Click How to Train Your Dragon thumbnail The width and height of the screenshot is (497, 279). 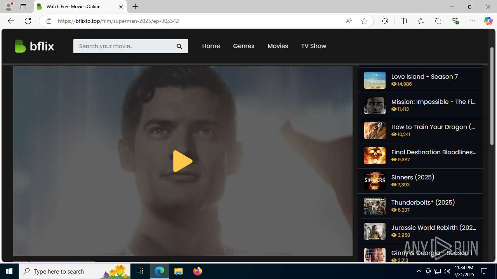375,131
